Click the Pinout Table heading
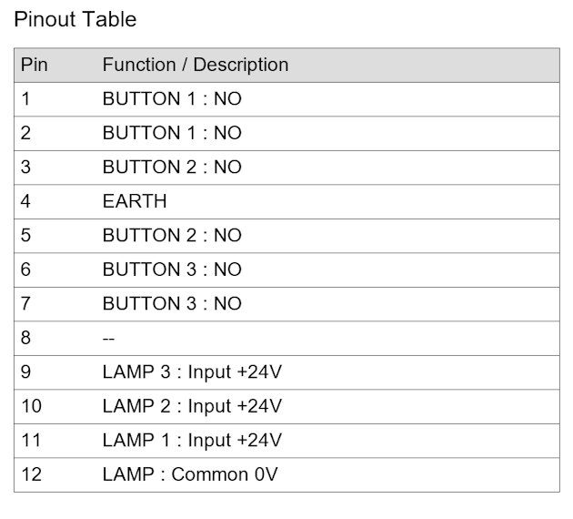Image resolution: width=573 pixels, height=519 pixels. pyautogui.click(x=75, y=19)
